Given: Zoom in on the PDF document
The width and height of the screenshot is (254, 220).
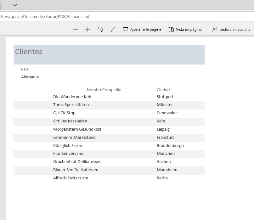Looking at the screenshot, I should click(x=87, y=29).
